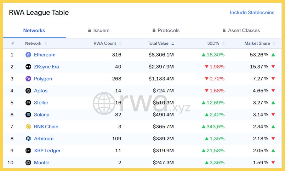Open the XRP Ledger network link
This screenshot has width=285, height=171.
pos(47,151)
